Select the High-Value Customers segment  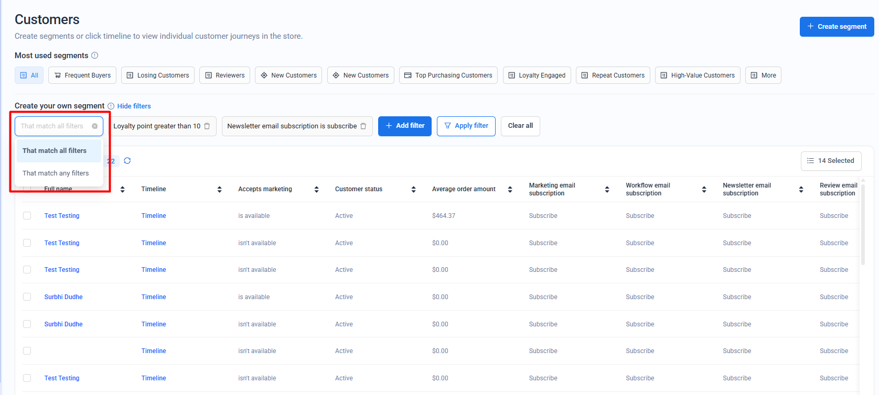(698, 75)
